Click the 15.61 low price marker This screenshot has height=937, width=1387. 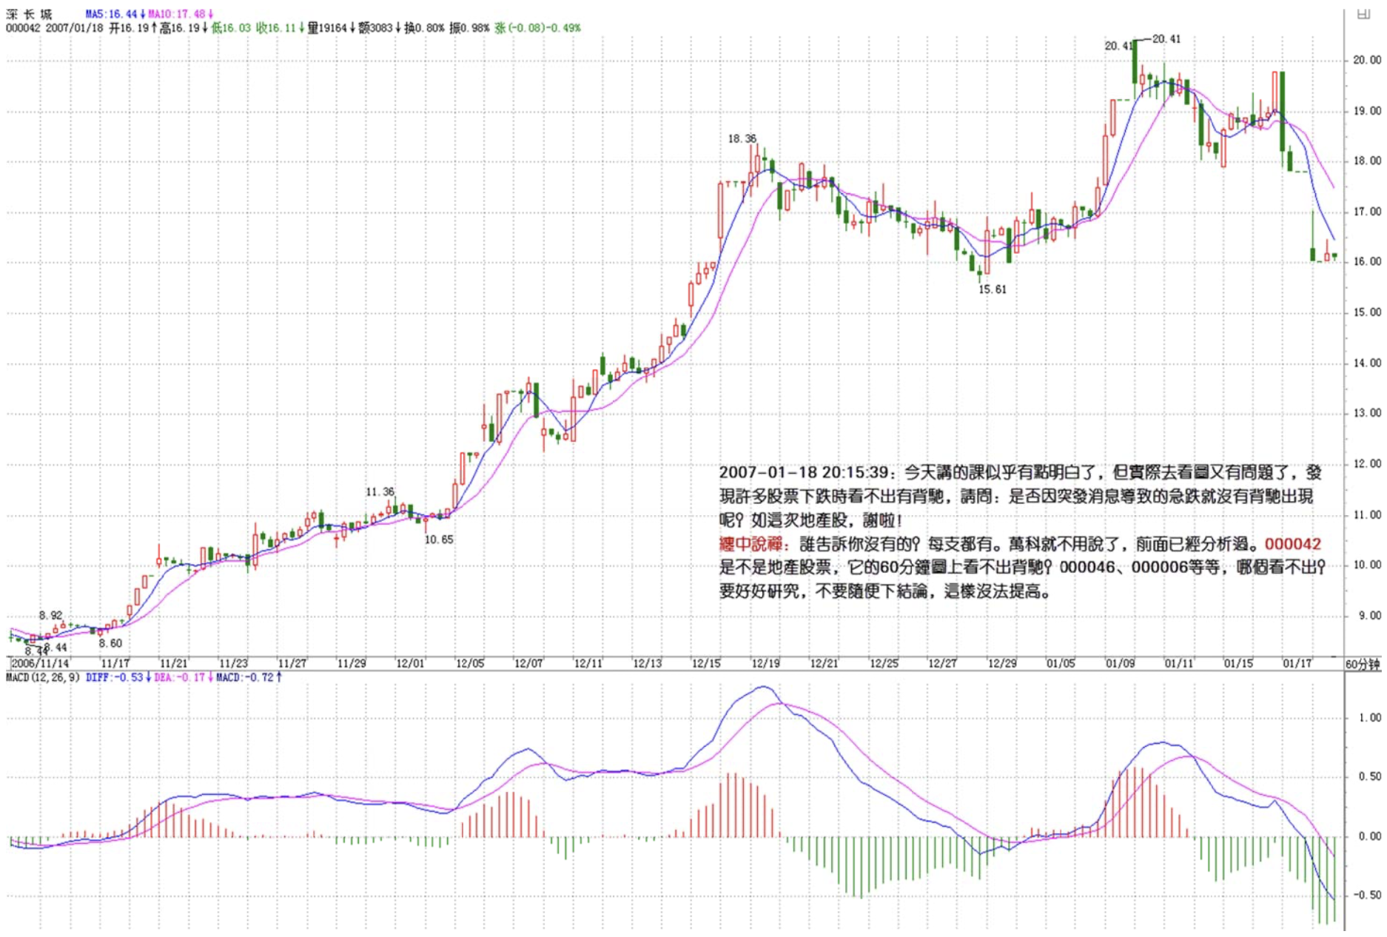993,289
